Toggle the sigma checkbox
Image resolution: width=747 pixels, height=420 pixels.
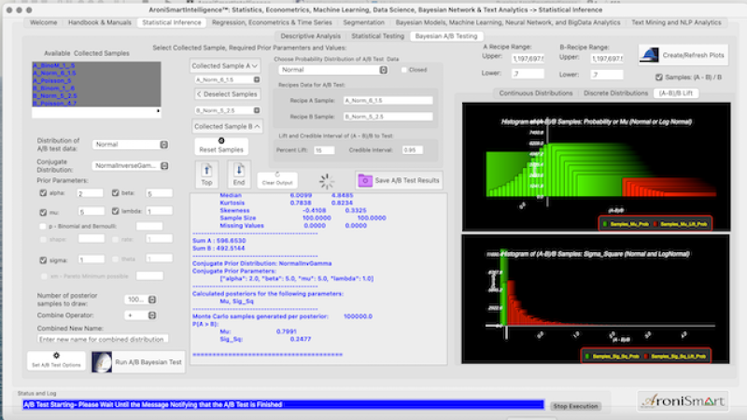click(43, 260)
